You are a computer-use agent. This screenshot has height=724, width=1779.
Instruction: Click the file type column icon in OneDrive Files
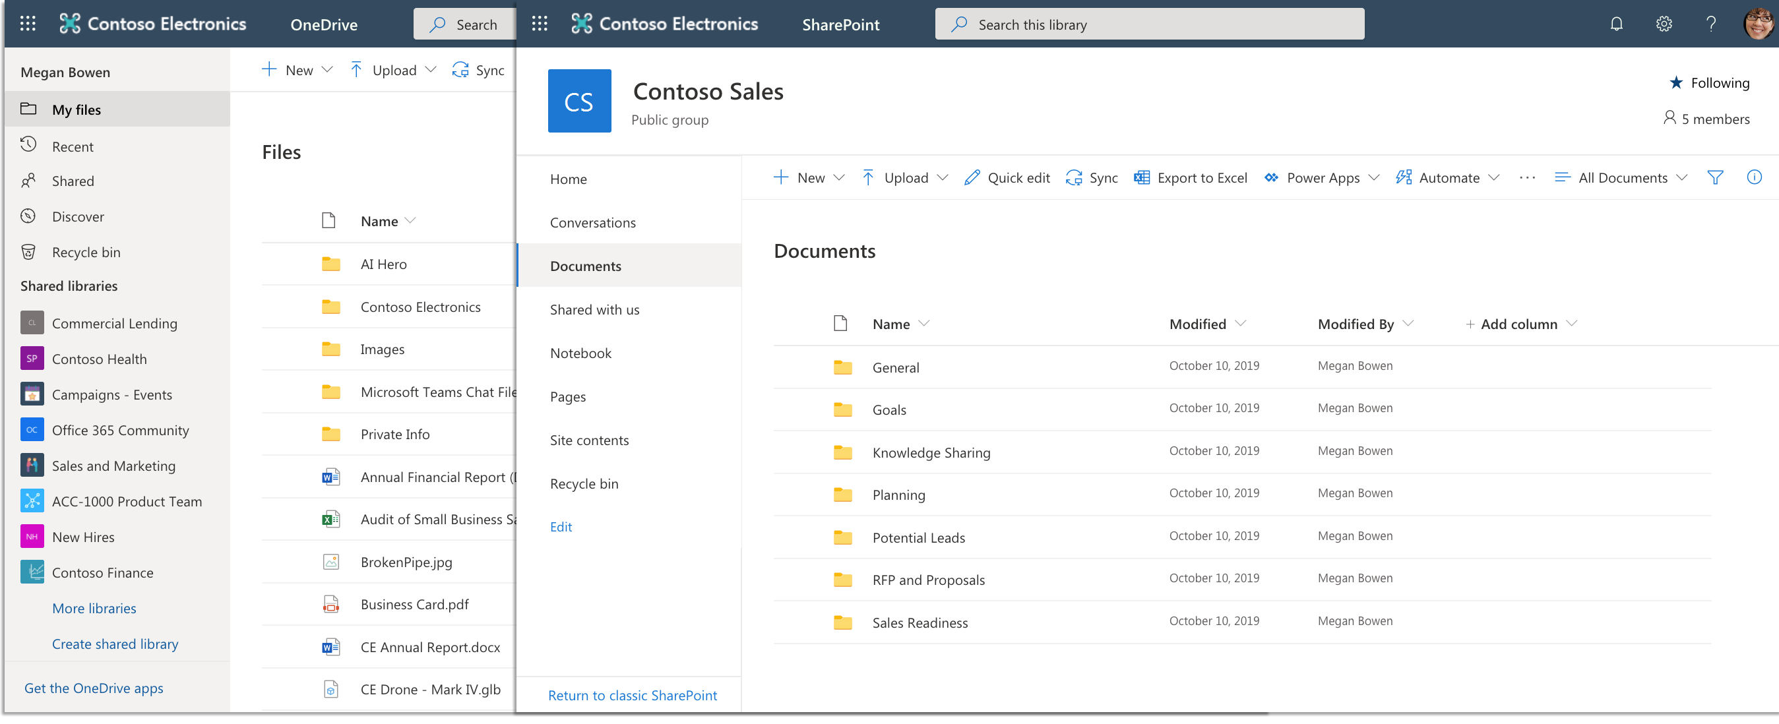pyautogui.click(x=328, y=220)
